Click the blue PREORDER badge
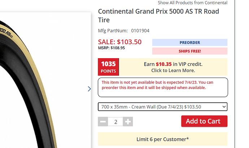The height and width of the screenshot is (148, 249). click(x=189, y=42)
